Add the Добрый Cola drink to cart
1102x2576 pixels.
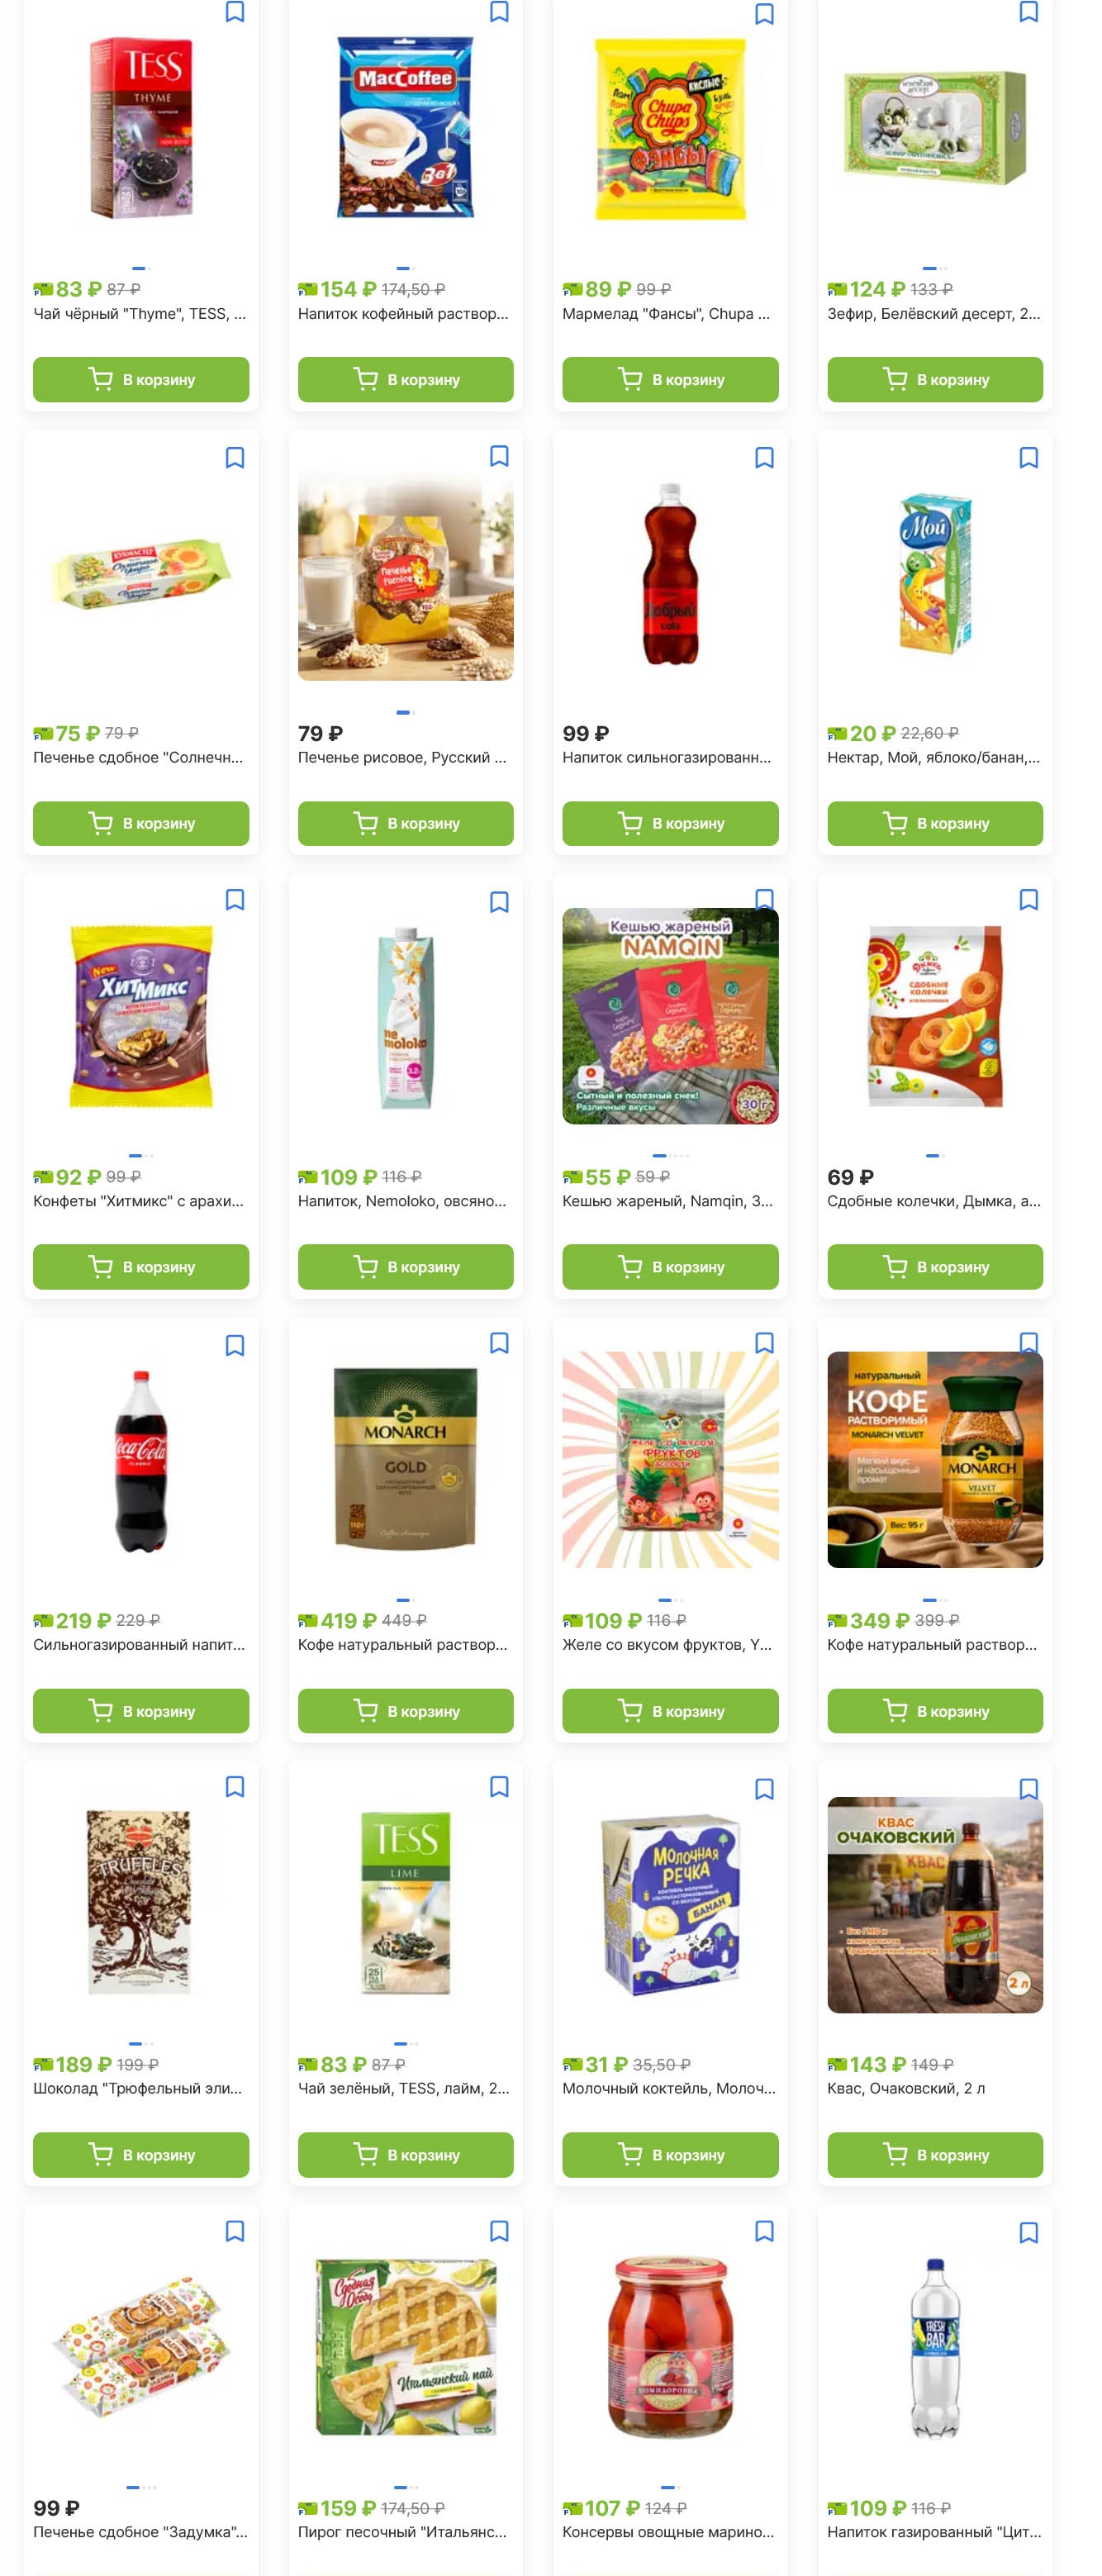coord(670,823)
